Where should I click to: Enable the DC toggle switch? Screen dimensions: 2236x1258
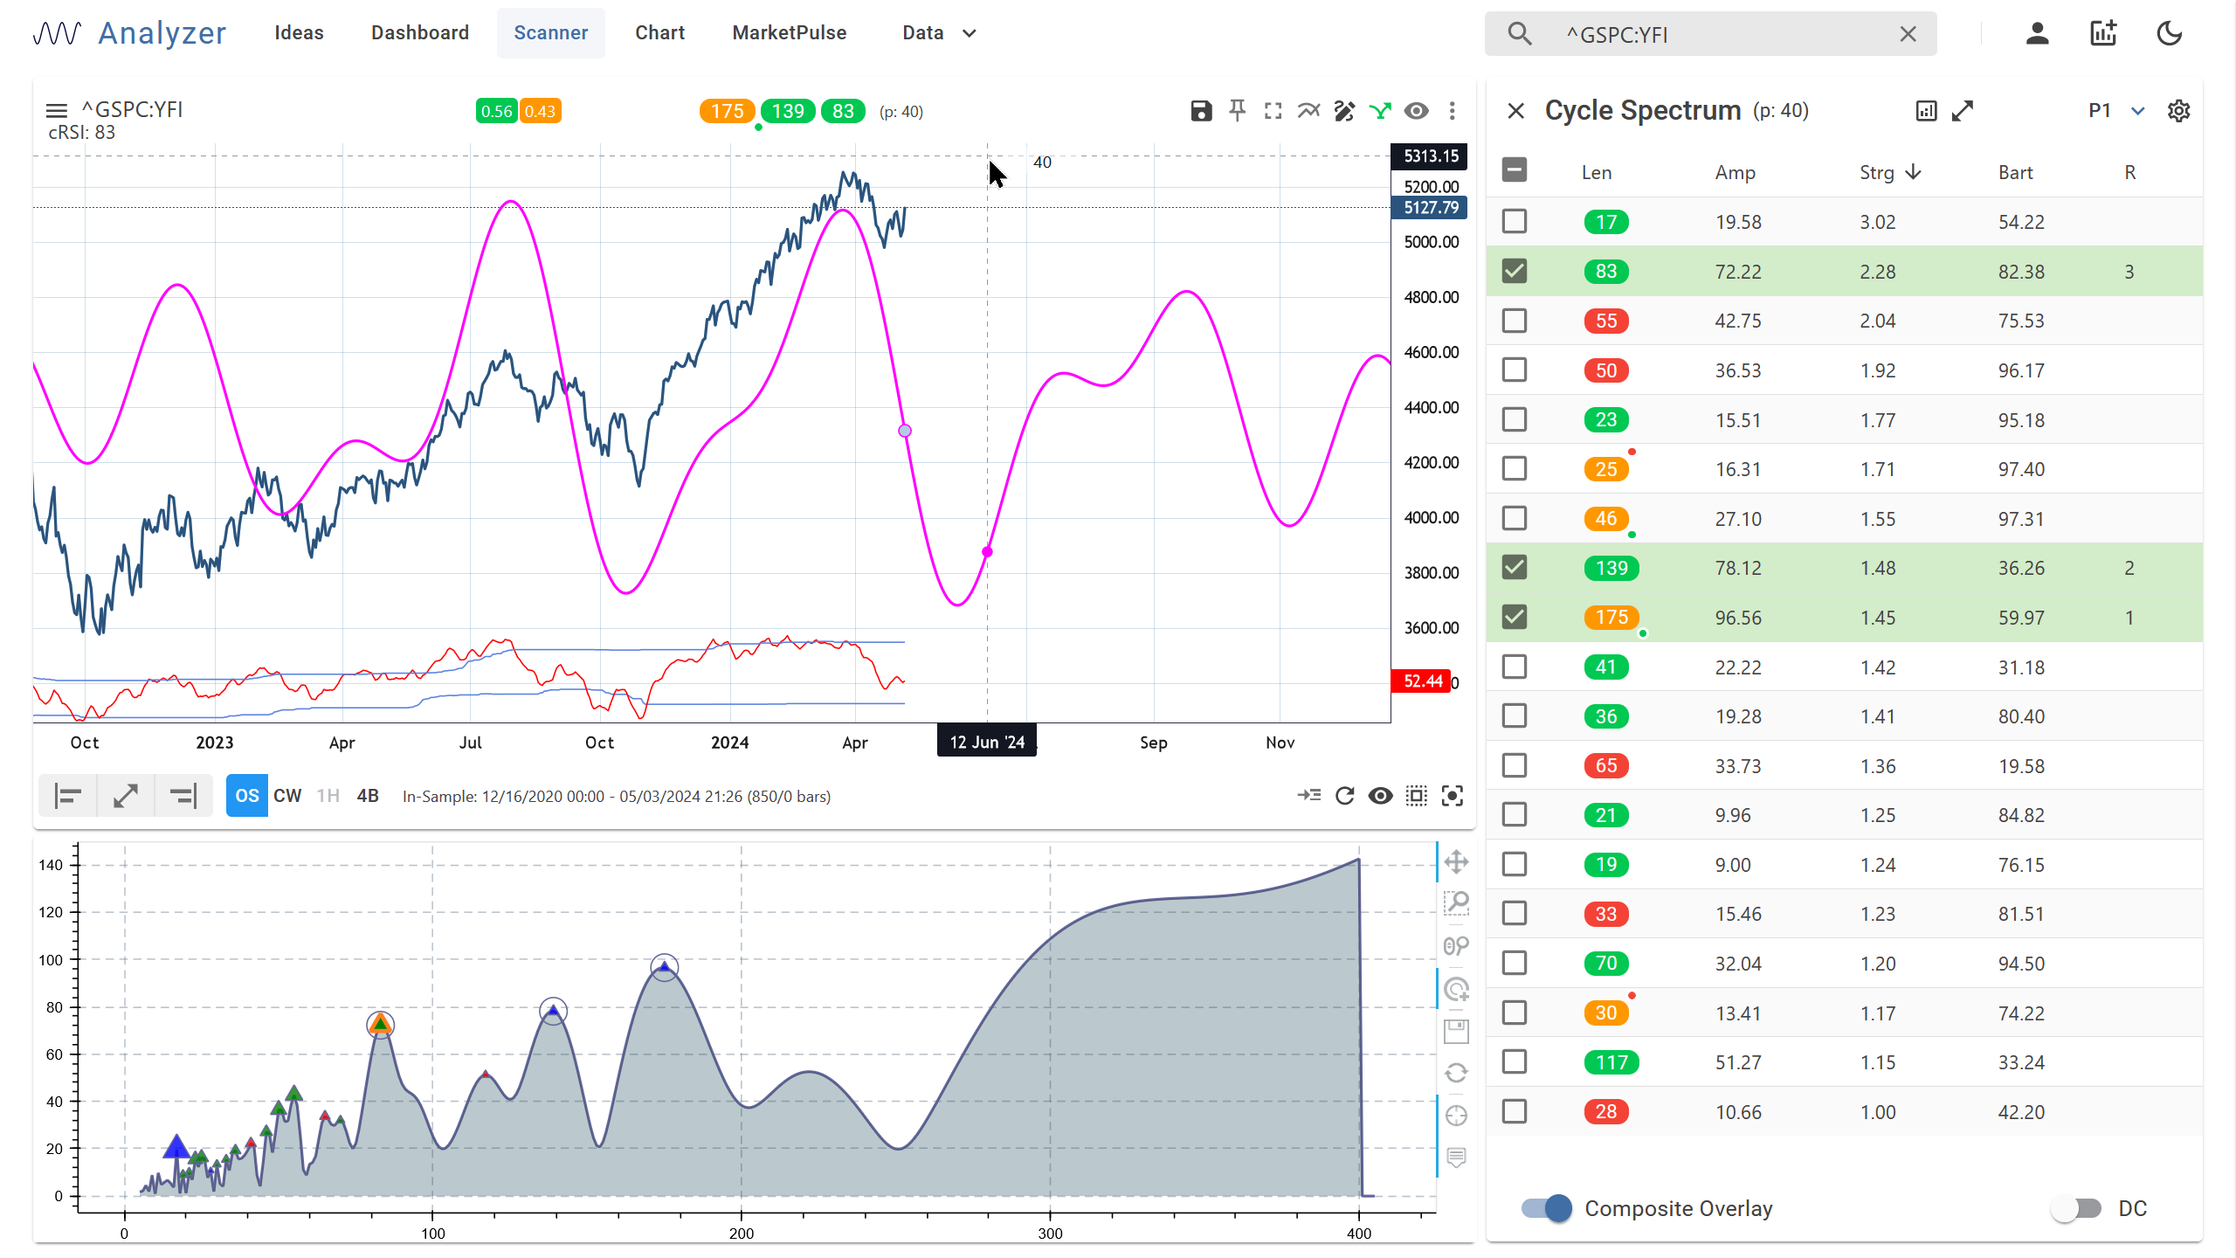(x=2075, y=1208)
